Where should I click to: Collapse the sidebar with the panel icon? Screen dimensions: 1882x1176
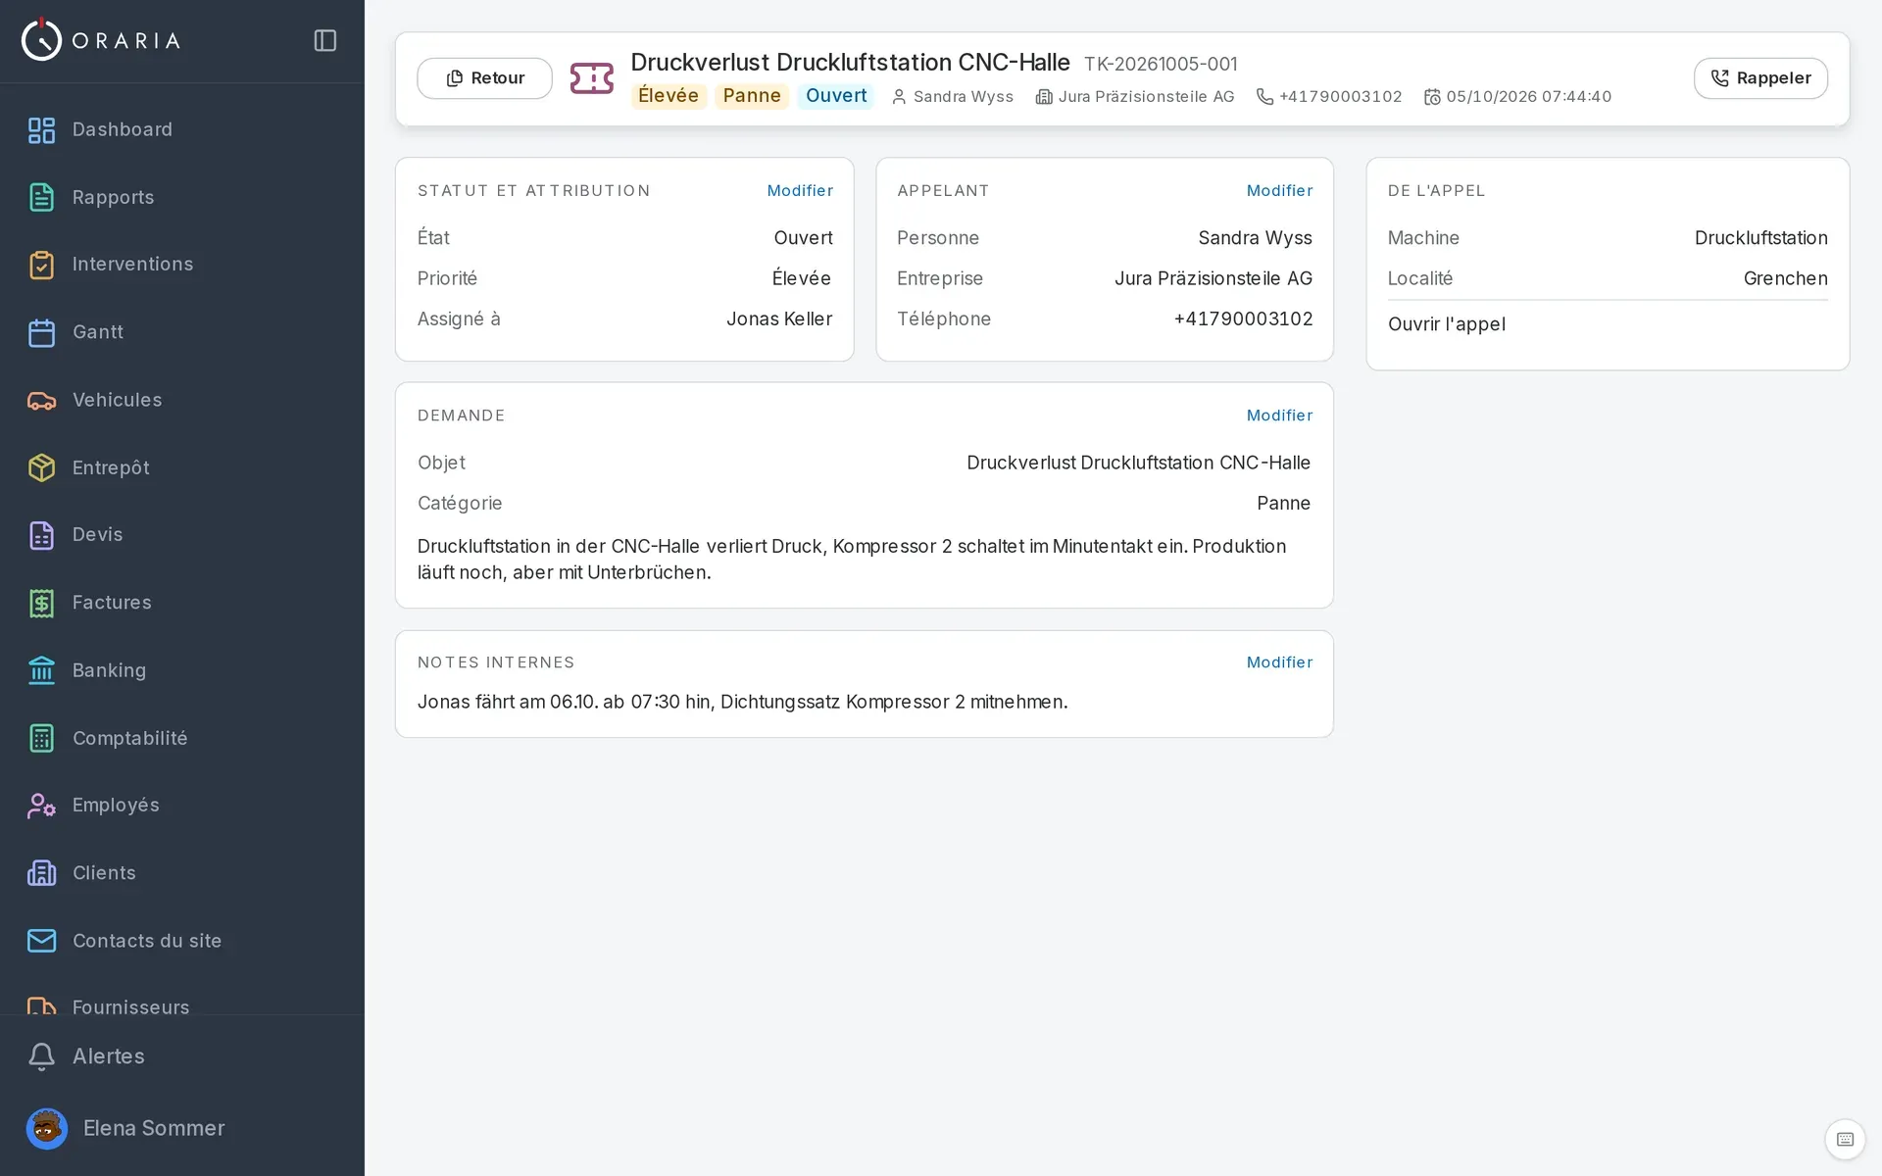[x=324, y=40]
